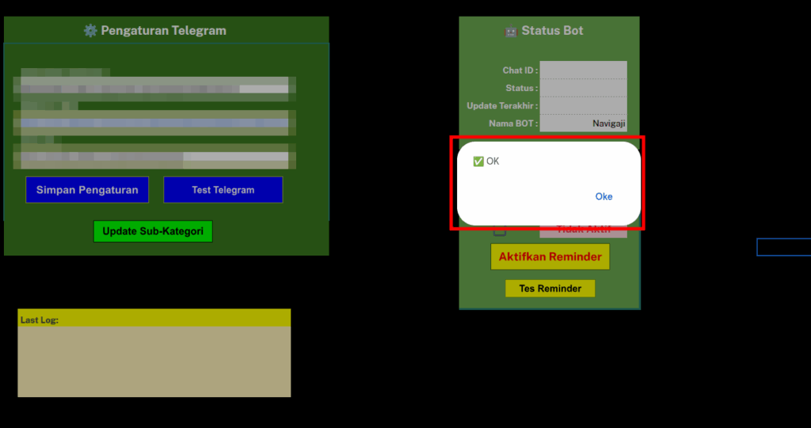Click inside the Last Log text area
Viewport: 811px width, 428px height.
pos(154,361)
